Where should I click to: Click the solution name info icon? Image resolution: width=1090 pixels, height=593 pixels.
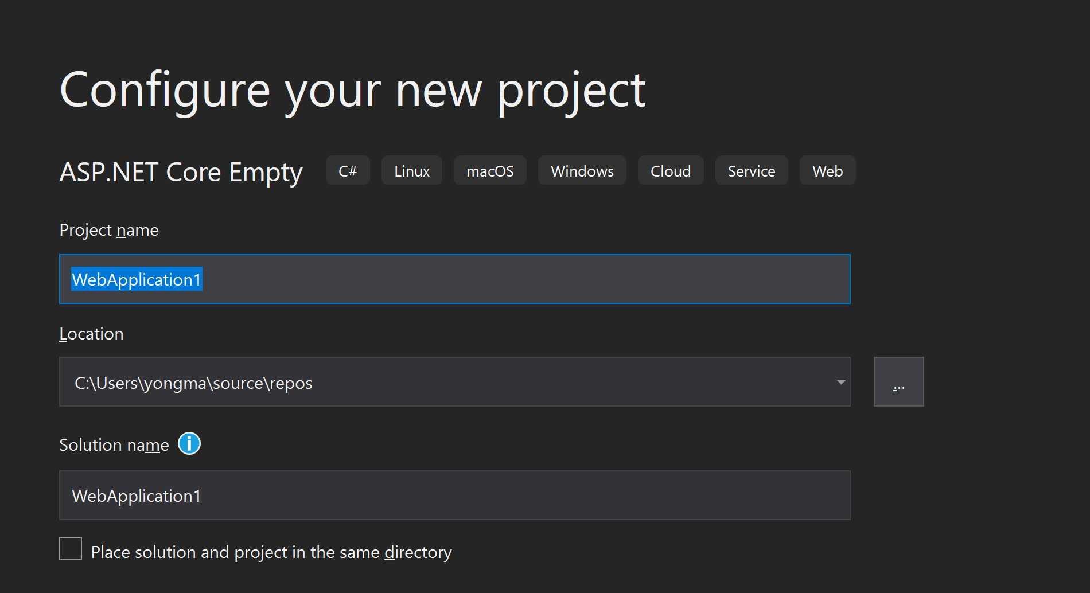[x=189, y=444]
